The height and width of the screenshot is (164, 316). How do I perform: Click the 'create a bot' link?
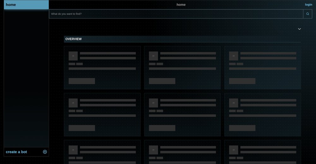[x=16, y=152]
